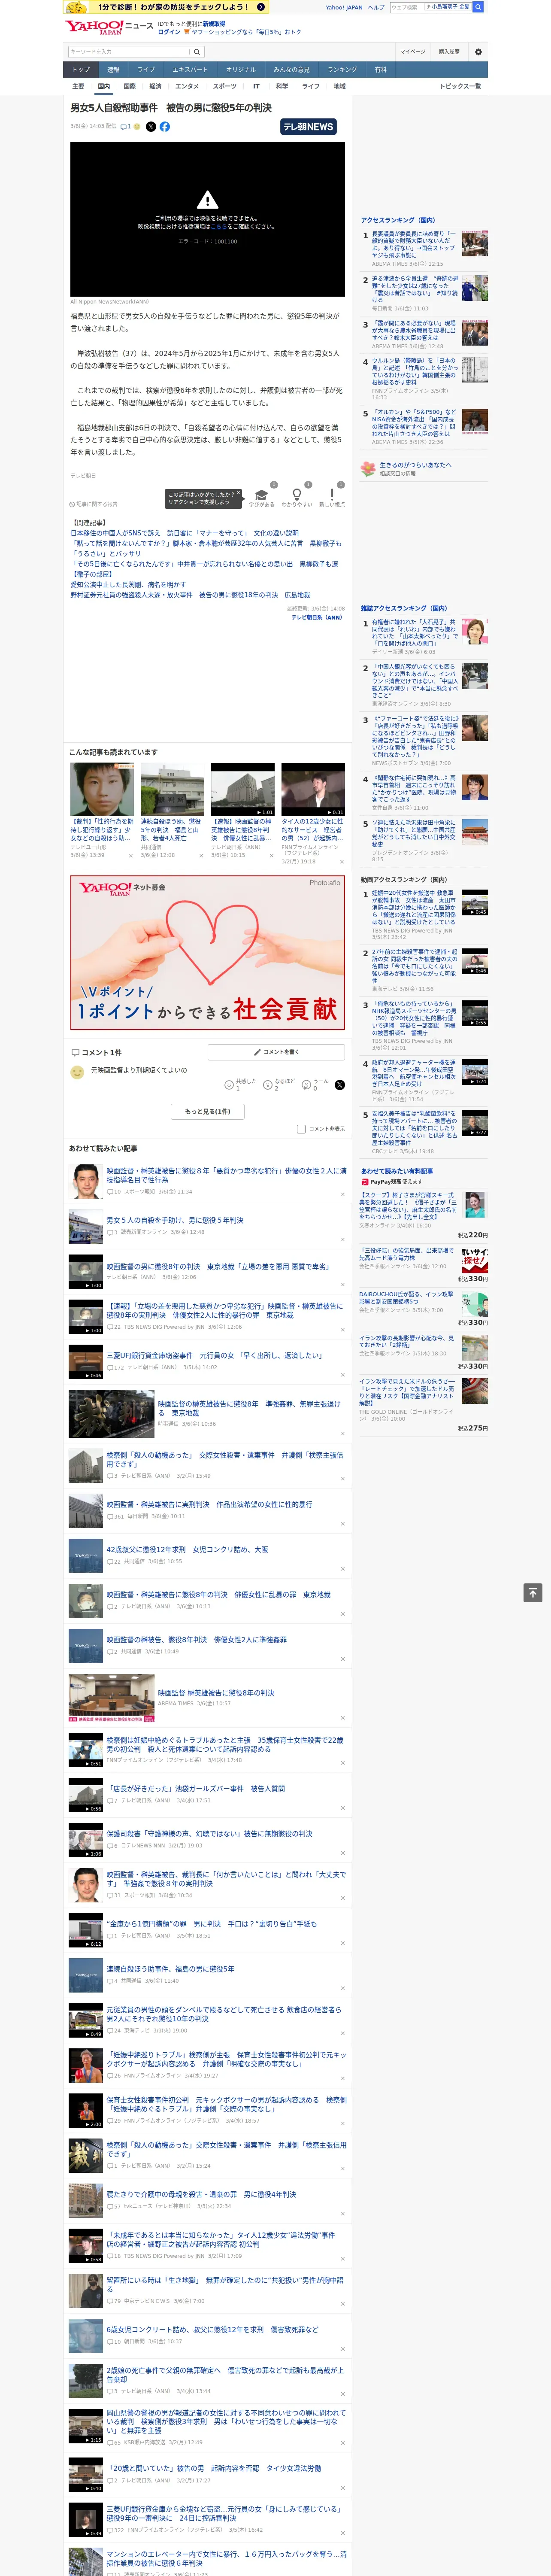551x2576 pixels.
Task: Click こちら link in video error message
Action: (x=218, y=227)
